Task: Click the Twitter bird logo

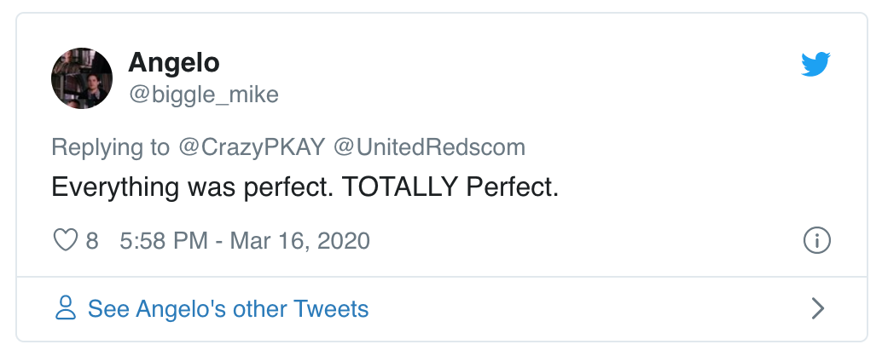Action: click(816, 65)
